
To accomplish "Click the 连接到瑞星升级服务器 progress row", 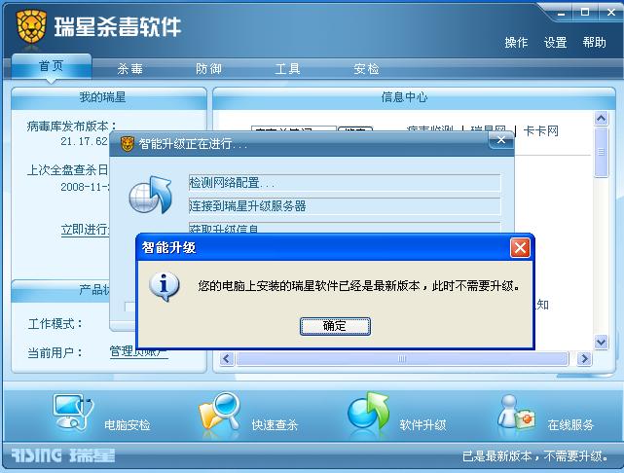I will click(345, 206).
